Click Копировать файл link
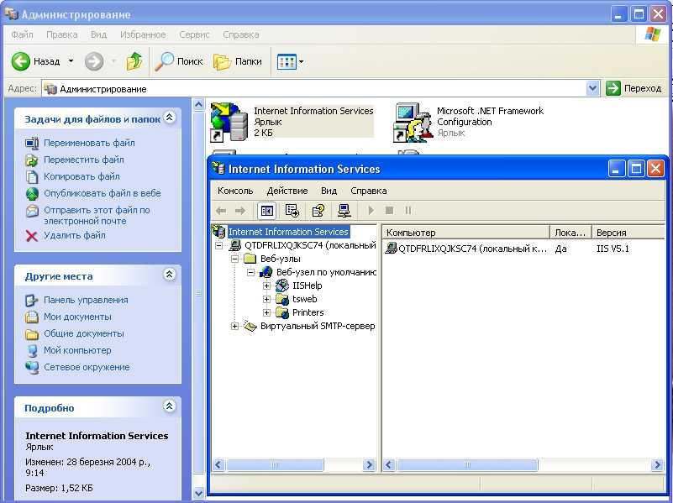Screen dimensions: 673x503 click(81, 176)
